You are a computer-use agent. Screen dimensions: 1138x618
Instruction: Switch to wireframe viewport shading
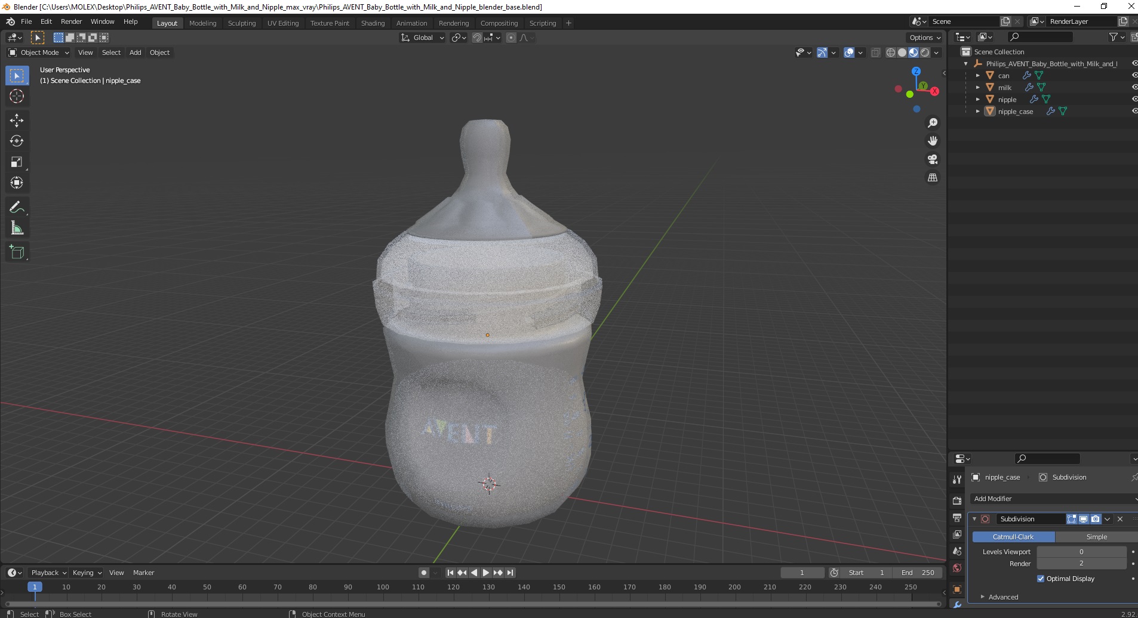tap(891, 52)
